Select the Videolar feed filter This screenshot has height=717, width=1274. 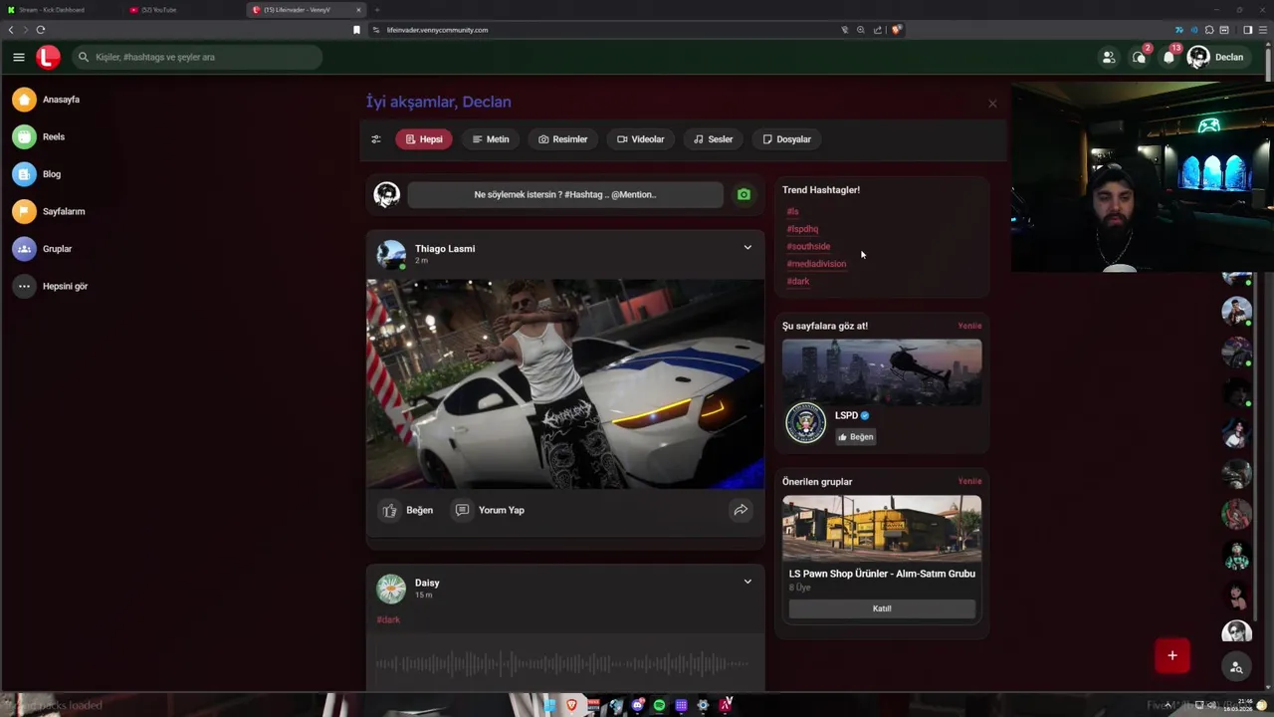coord(640,139)
